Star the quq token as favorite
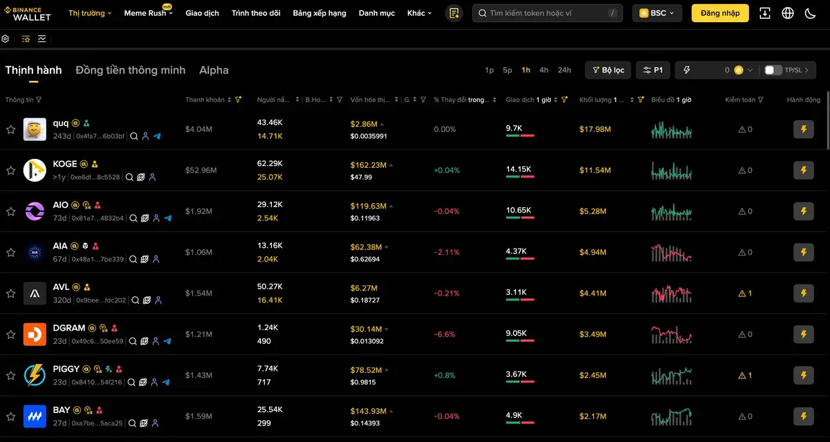 [10, 129]
